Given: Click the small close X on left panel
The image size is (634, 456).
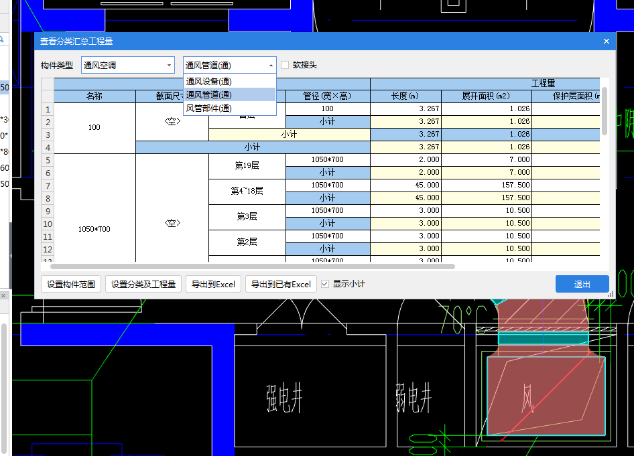Looking at the screenshot, I should point(3,296).
